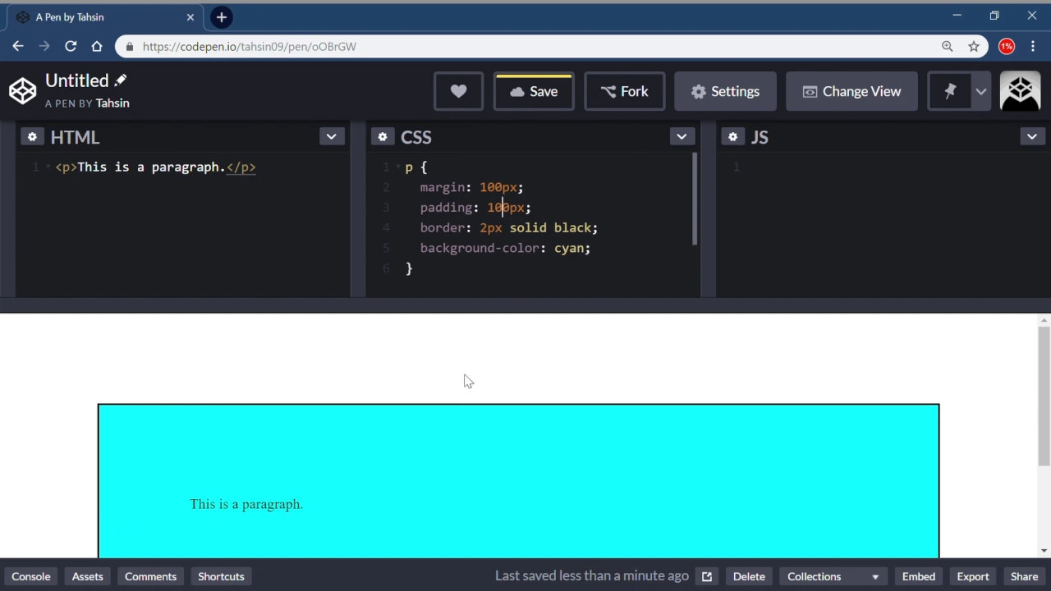Open the browser zoom indicator
Viewport: 1051px width, 591px height.
pyautogui.click(x=948, y=47)
